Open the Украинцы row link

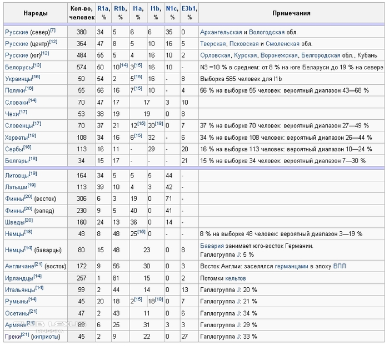click(x=18, y=79)
